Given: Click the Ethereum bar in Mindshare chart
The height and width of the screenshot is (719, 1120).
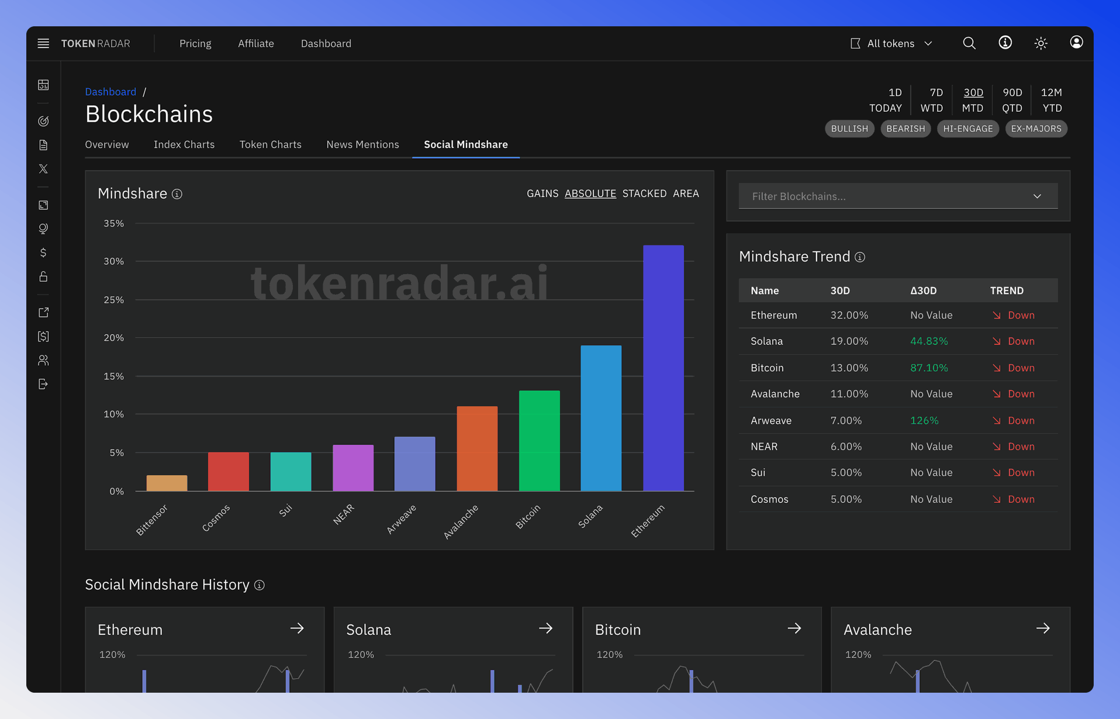Looking at the screenshot, I should (x=663, y=368).
